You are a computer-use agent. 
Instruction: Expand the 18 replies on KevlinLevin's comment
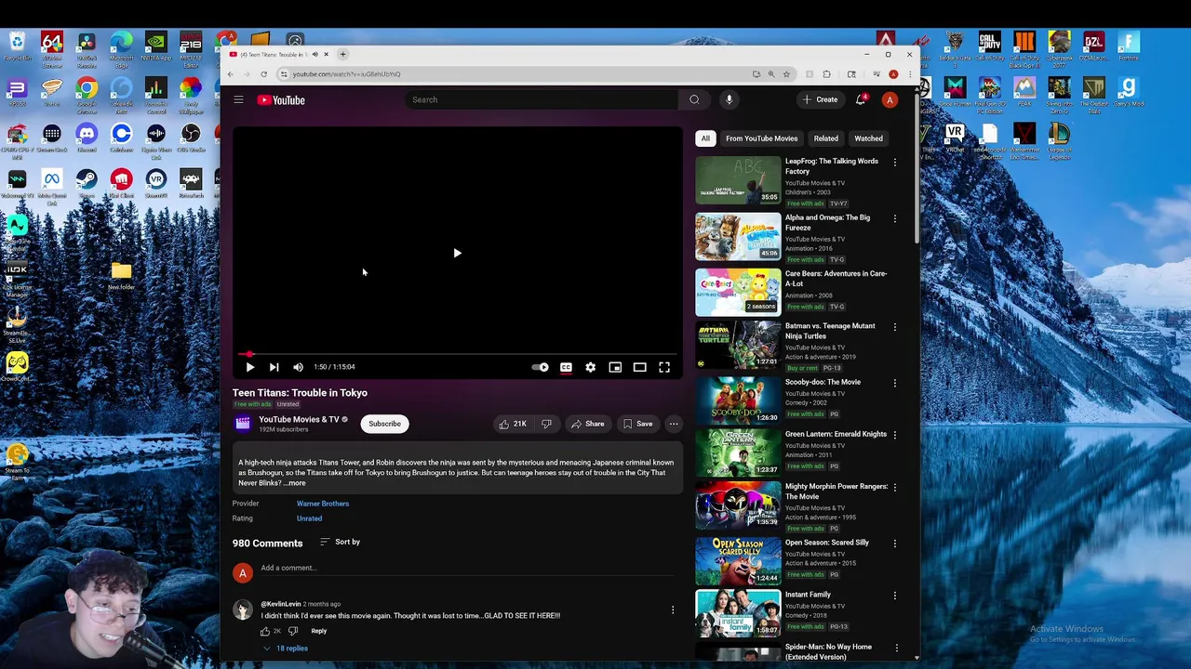pos(286,649)
